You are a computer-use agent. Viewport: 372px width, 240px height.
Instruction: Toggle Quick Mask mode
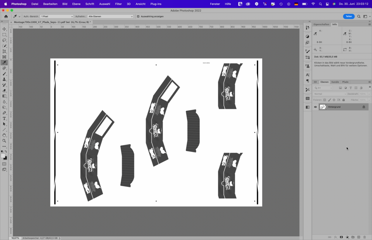(x=4, y=164)
